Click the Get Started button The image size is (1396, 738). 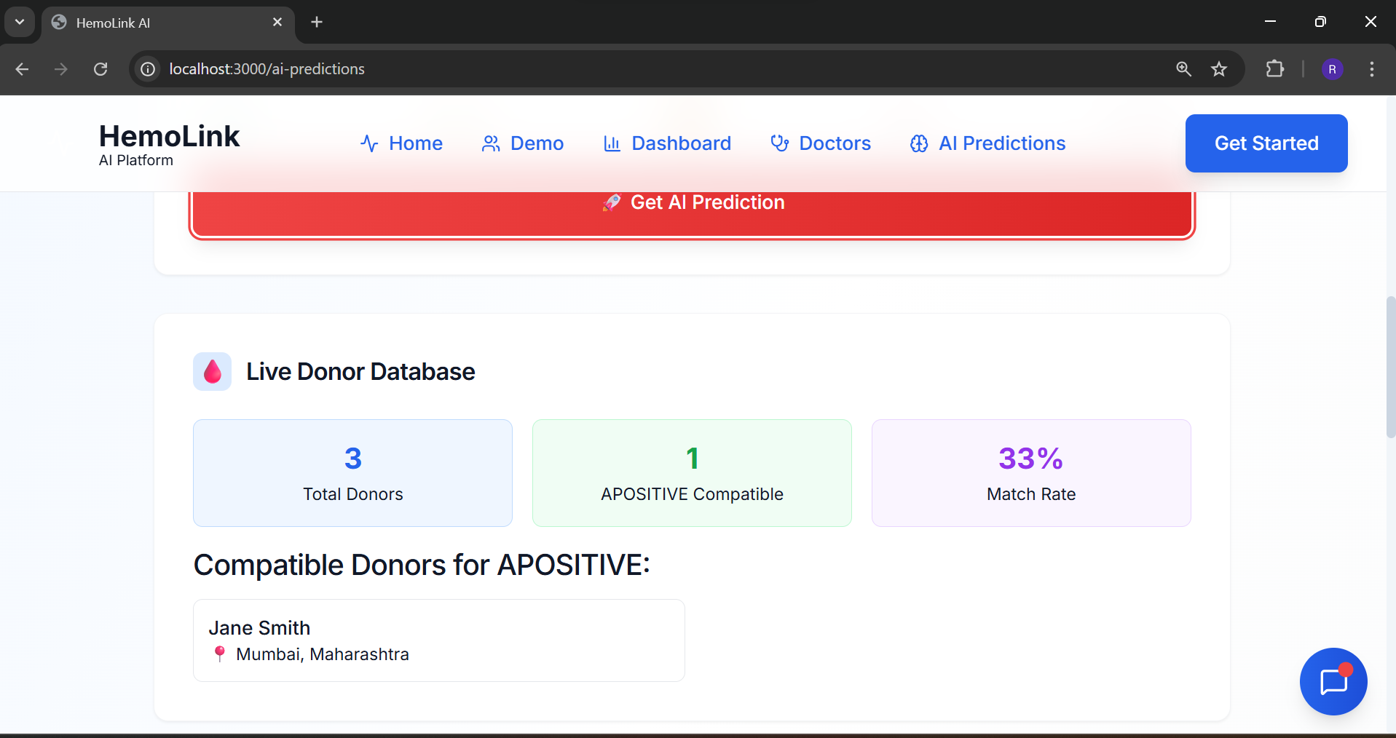(x=1266, y=143)
